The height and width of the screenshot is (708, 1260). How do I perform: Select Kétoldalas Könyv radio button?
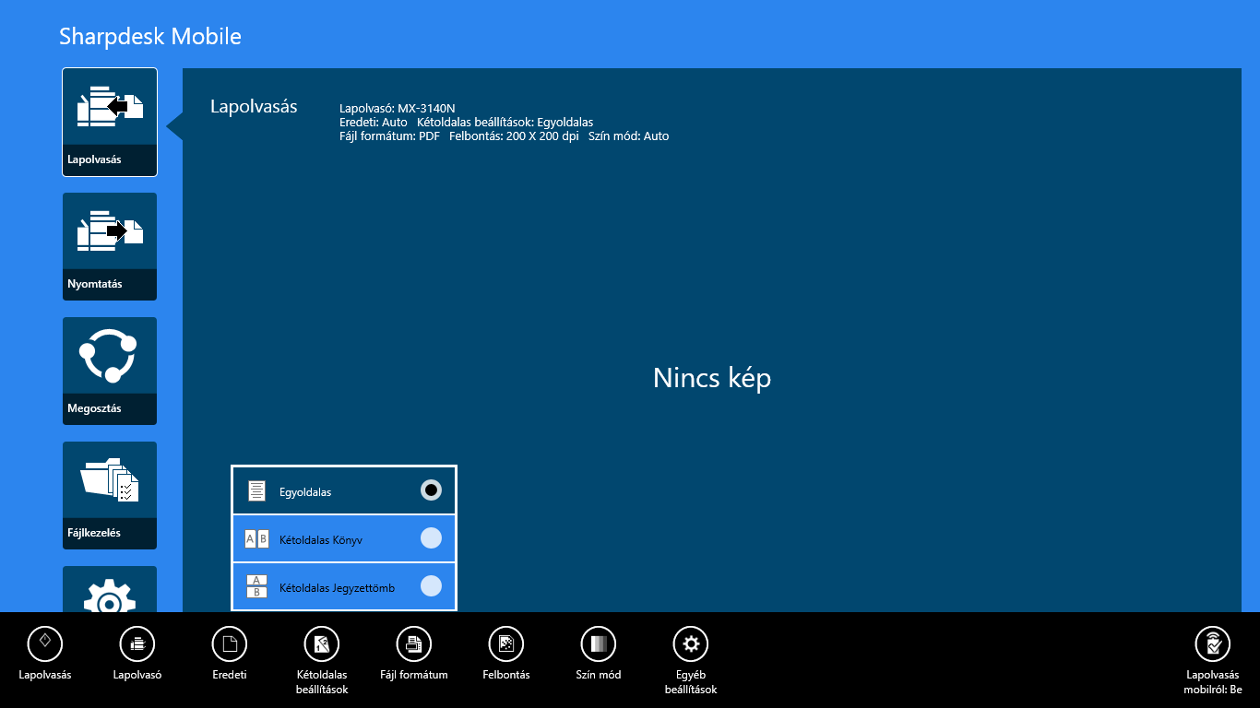tap(431, 538)
